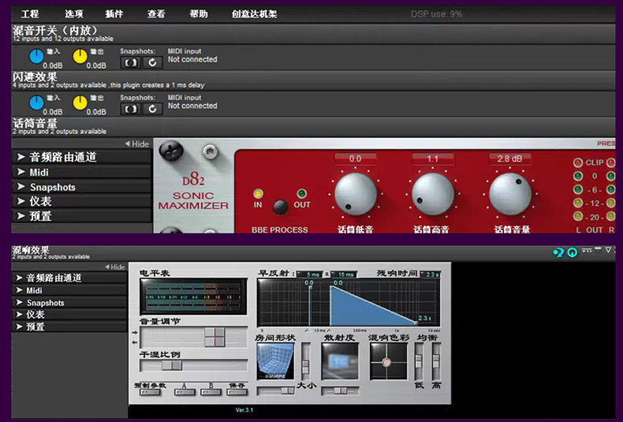Toggle the 预制参数 button in reverb plugin
Screen dimensions: 623x422
pyautogui.click(x=150, y=392)
